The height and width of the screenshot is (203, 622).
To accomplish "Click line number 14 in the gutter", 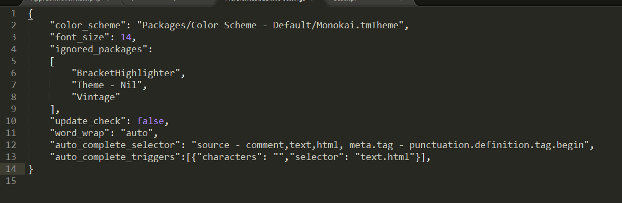I will click(11, 169).
